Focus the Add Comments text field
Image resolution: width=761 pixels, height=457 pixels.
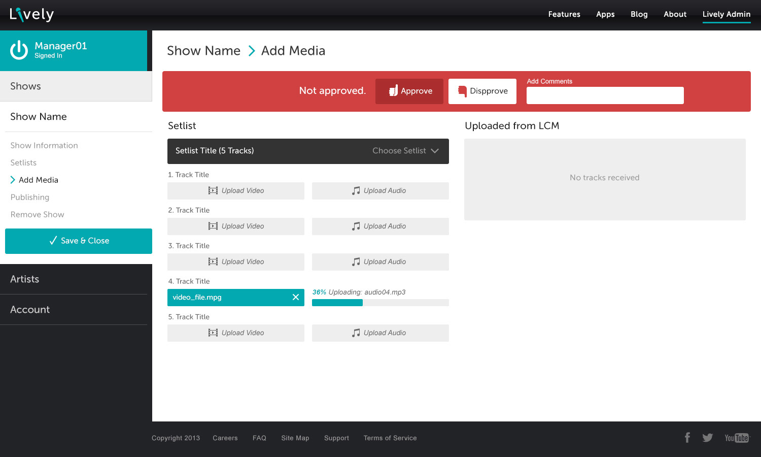605,95
